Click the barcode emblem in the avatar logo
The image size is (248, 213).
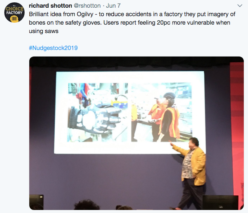14,19
